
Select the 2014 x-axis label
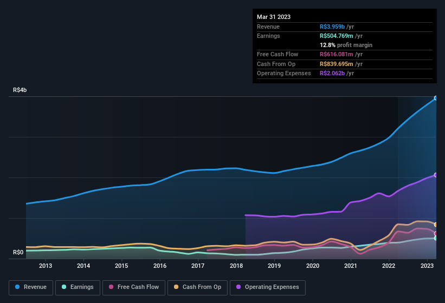click(x=83, y=266)
